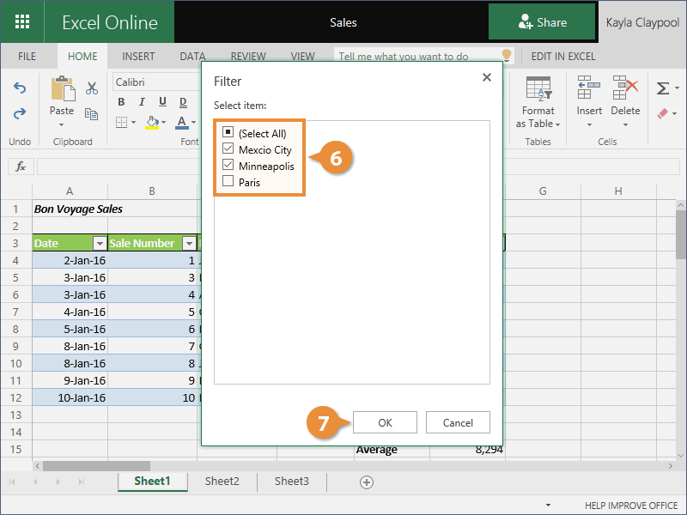This screenshot has height=515, width=687.
Task: Open the app launcher waffle icon
Action: (23, 22)
